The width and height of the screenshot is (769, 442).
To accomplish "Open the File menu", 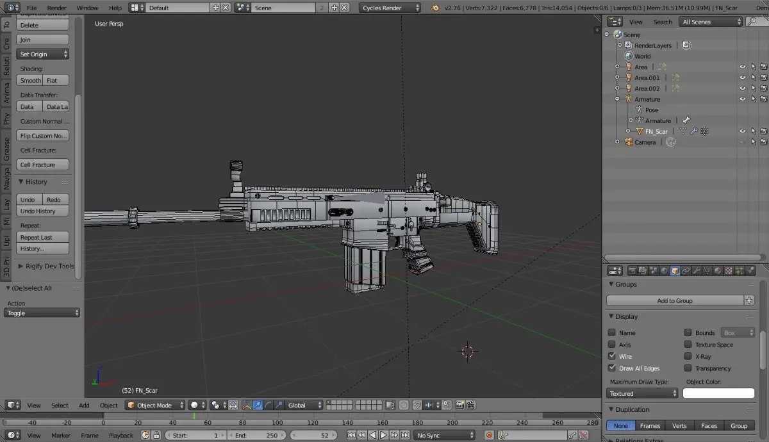I will [31, 8].
